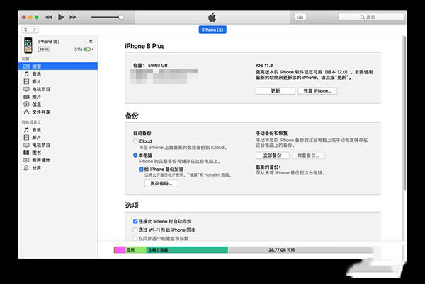The image size is (425, 284).
Task: Click the 恢复备份... button
Action: (x=308, y=155)
